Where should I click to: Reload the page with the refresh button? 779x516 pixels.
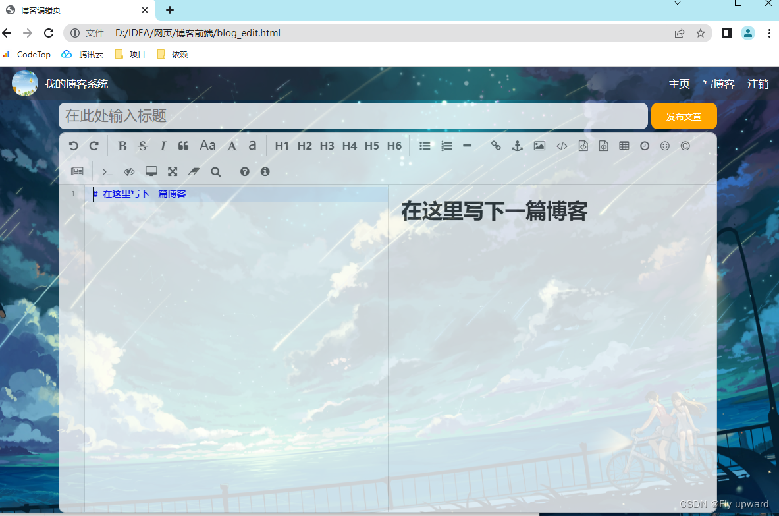49,33
